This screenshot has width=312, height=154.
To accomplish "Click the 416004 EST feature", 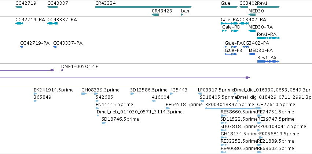I will pos(153,101).
